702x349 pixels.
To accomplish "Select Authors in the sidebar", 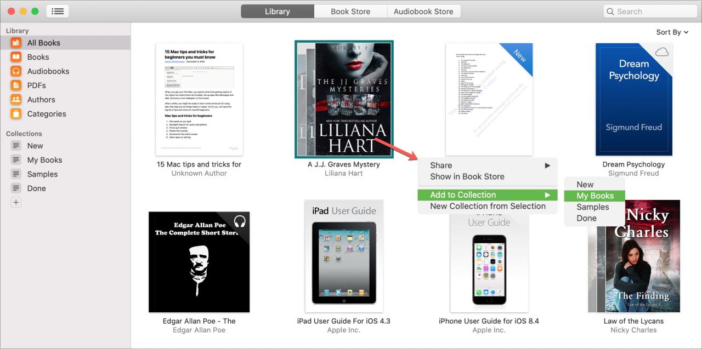I will 65,100.
